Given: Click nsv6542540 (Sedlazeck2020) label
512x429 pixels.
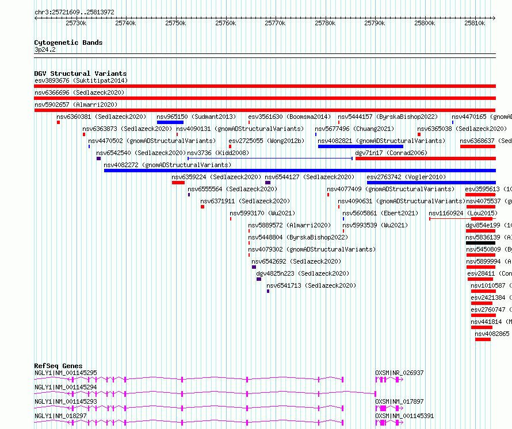Looking at the screenshot, I should point(141,153).
